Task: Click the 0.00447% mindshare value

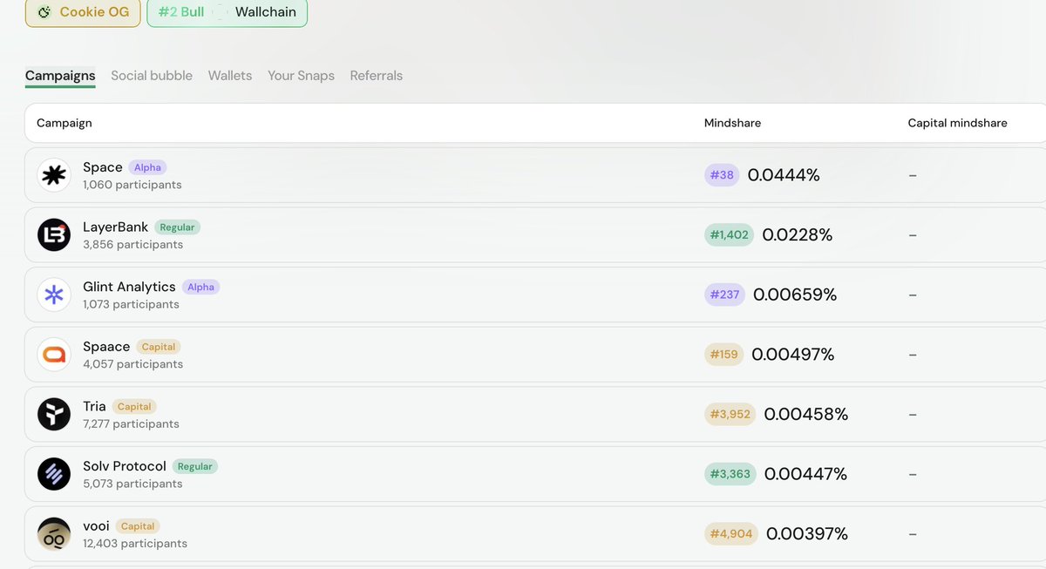Action: point(806,474)
